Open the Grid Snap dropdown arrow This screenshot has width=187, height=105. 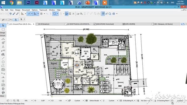coord(44,14)
